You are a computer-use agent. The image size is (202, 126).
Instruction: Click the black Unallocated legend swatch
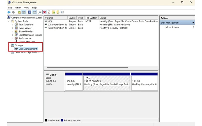tap(46, 120)
